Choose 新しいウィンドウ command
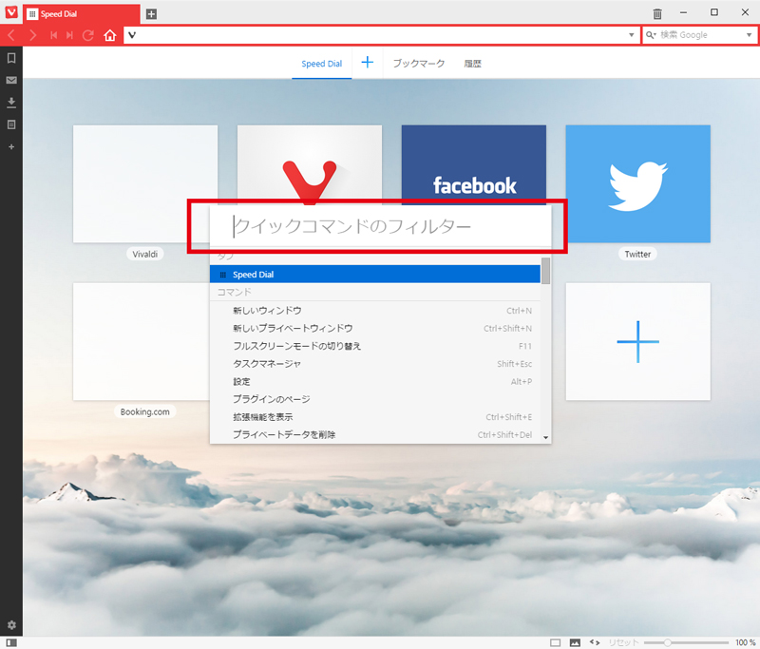The width and height of the screenshot is (760, 649). pos(374,310)
